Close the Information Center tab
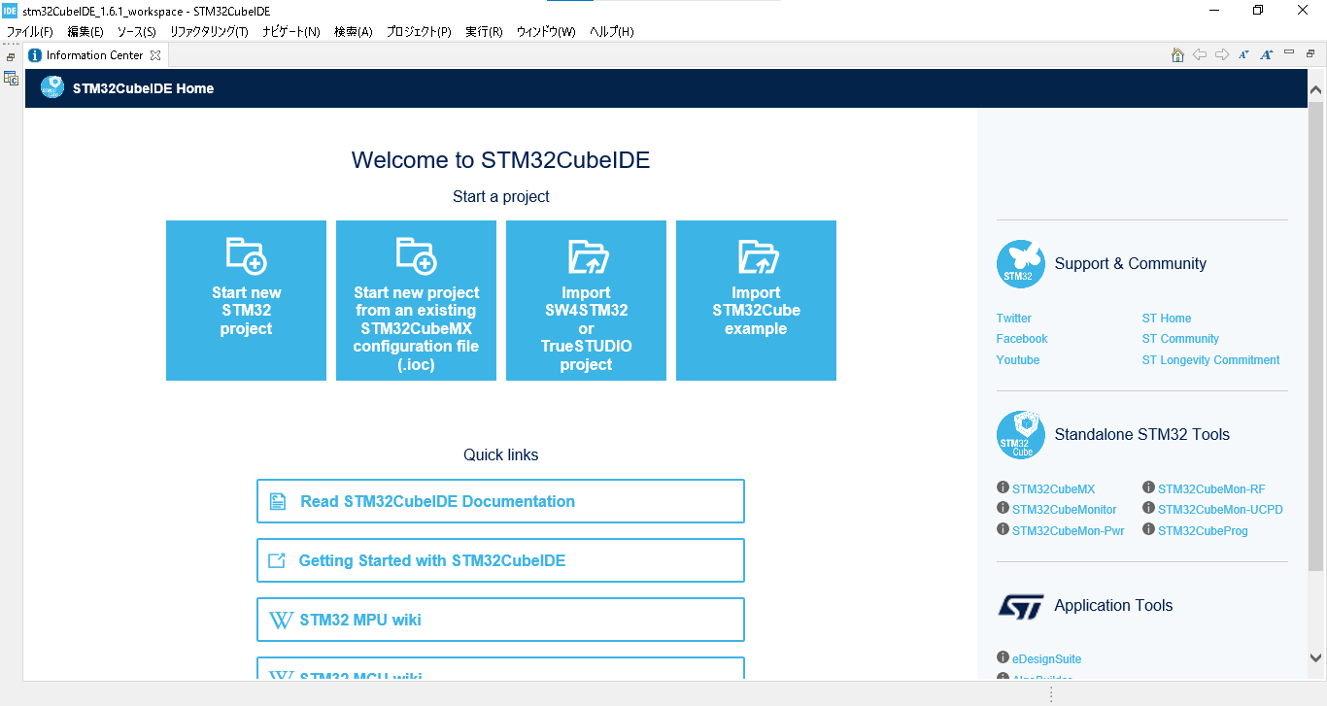The image size is (1327, 706). click(x=155, y=55)
